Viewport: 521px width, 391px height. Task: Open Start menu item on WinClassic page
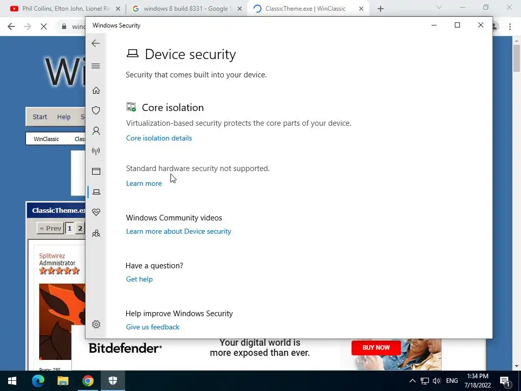(40, 117)
